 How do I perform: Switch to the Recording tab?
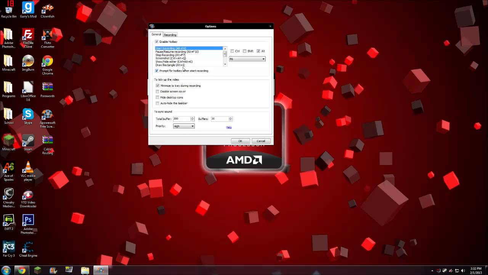[170, 35]
